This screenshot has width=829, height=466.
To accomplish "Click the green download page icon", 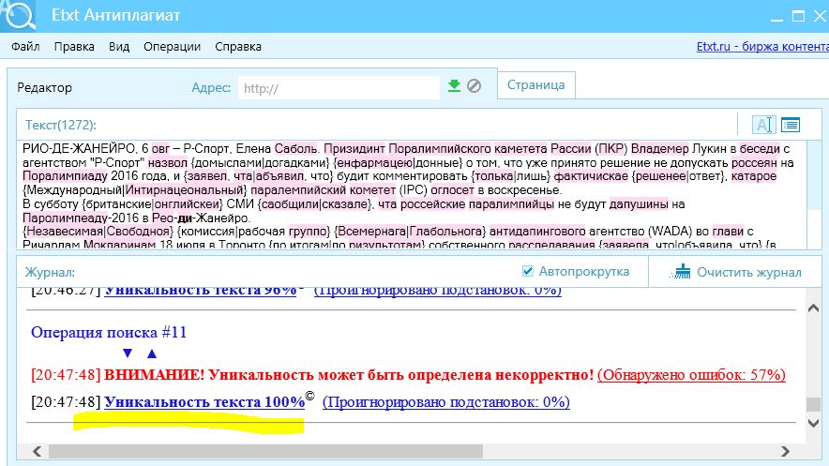I will [x=454, y=85].
